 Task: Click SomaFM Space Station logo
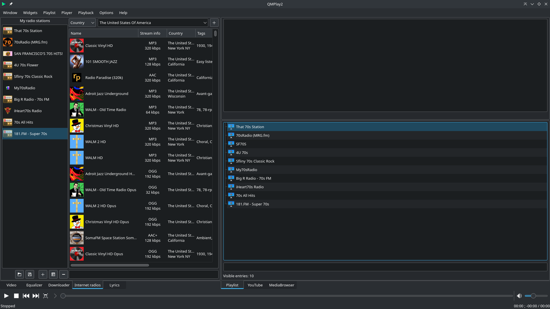pyautogui.click(x=76, y=238)
